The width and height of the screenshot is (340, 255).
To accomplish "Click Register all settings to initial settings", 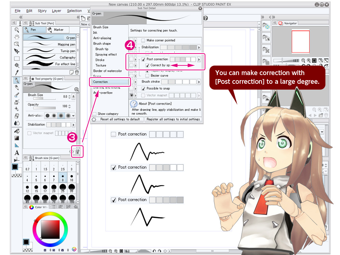I will (173, 119).
